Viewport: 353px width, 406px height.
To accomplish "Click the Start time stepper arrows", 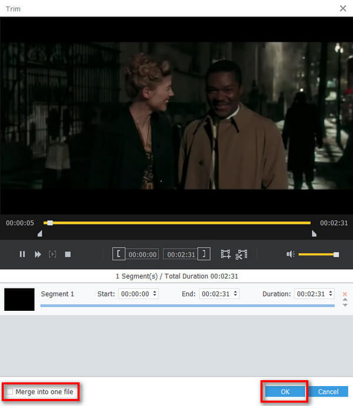I will tap(155, 294).
